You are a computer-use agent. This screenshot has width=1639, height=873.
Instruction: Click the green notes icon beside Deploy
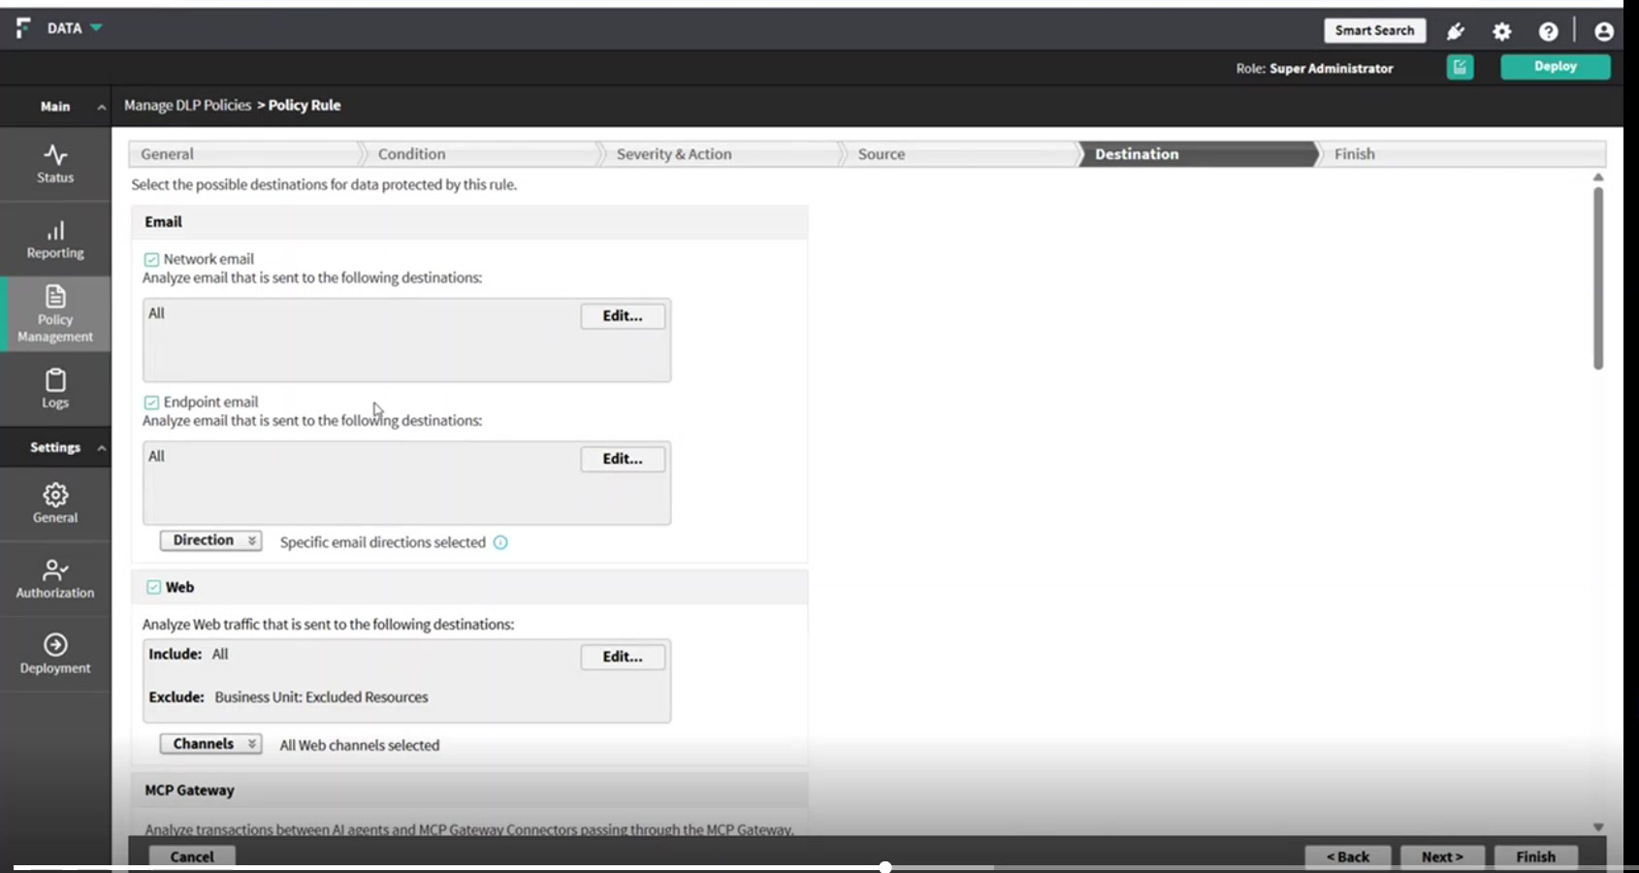tap(1460, 67)
